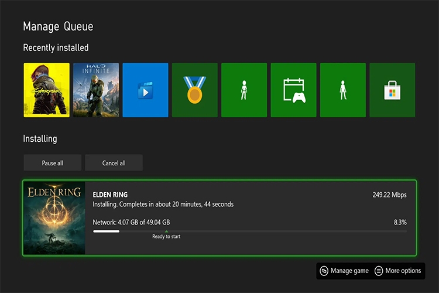Click the 249.22 Mbps download speed

click(389, 195)
